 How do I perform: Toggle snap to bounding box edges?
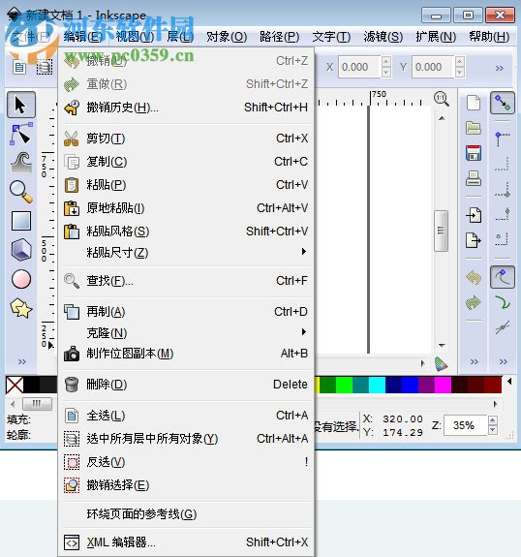click(503, 164)
